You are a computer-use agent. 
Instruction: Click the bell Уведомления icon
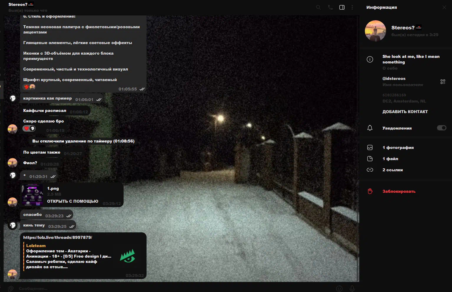[x=370, y=128]
